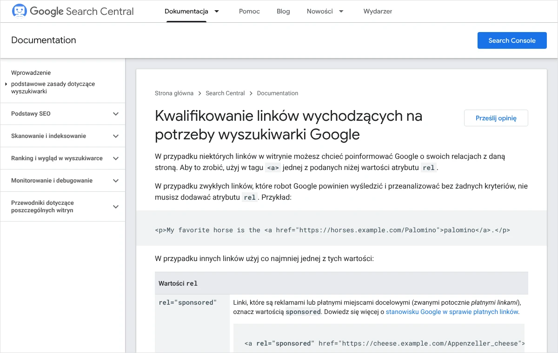Open the Blog tab
This screenshot has height=353, width=558.
point(283,11)
